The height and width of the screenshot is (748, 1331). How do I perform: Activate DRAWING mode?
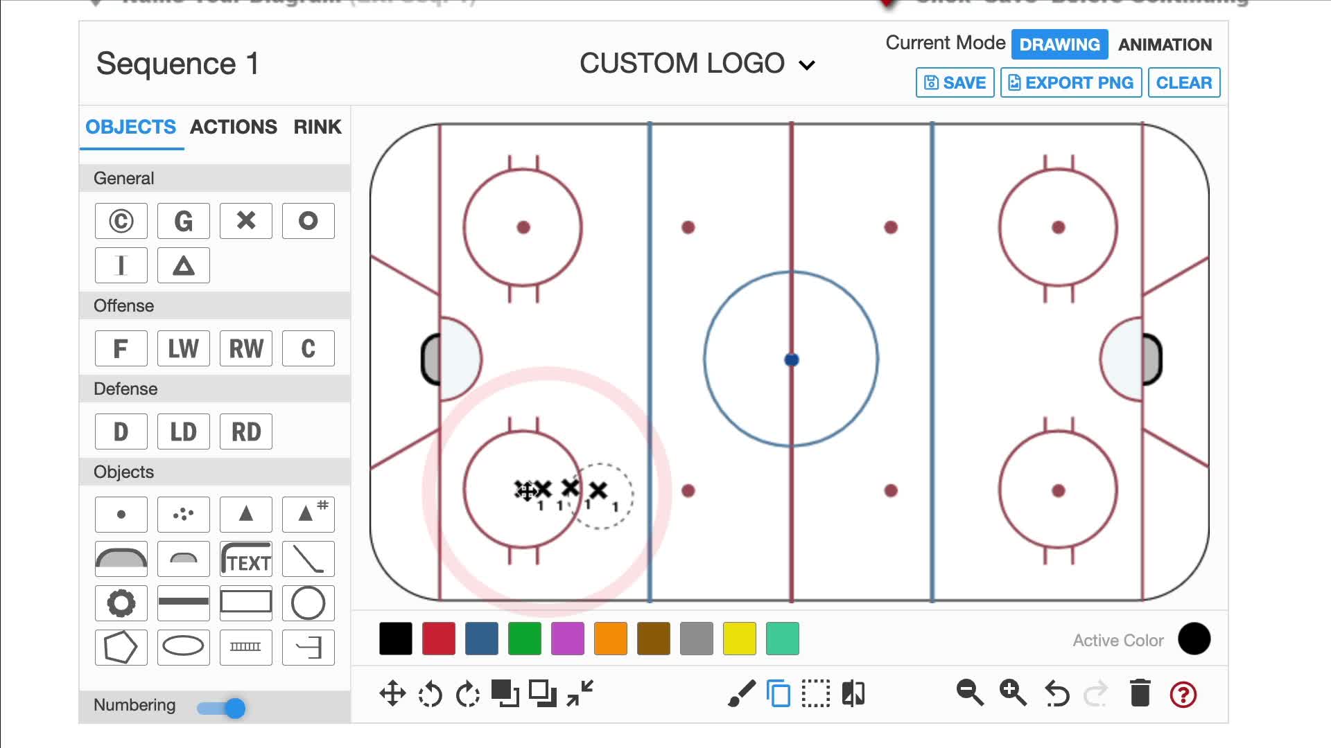click(1059, 44)
